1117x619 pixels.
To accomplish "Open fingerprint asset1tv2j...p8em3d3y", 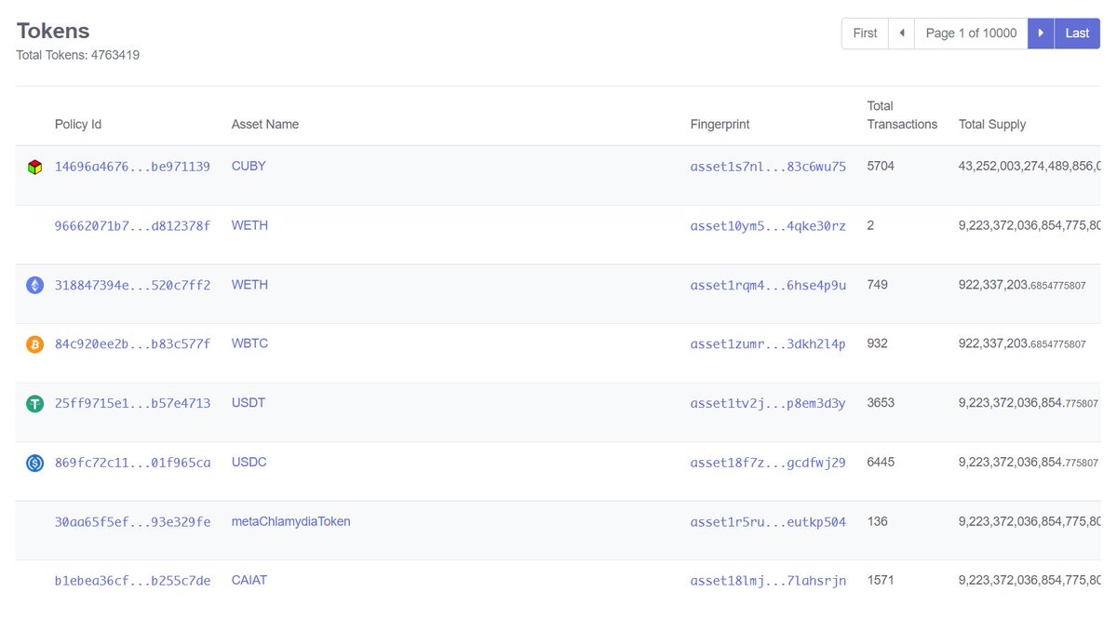I will point(768,403).
